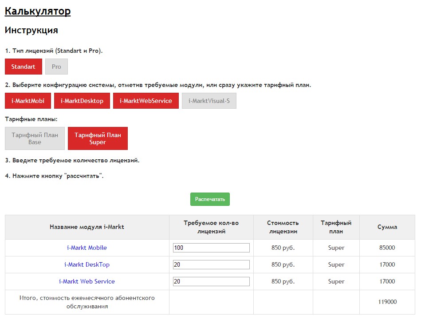Open the i-Markt Web Service link
Image resolution: width=421 pixels, height=319 pixels.
87,281
